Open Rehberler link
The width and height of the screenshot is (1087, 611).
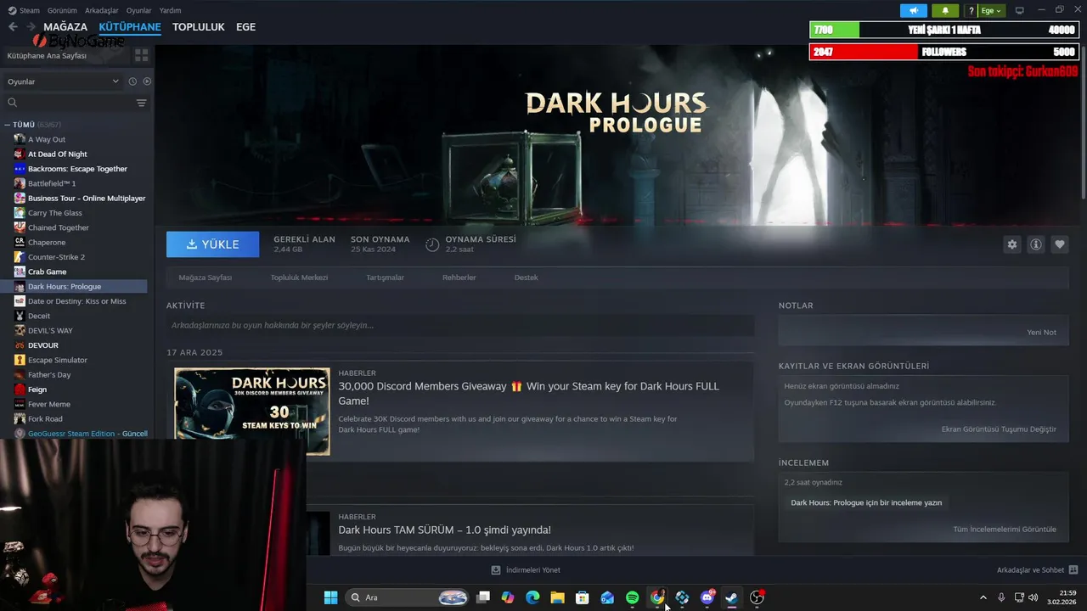459,277
